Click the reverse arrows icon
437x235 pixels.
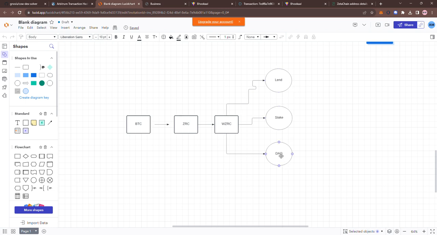pos(282,37)
